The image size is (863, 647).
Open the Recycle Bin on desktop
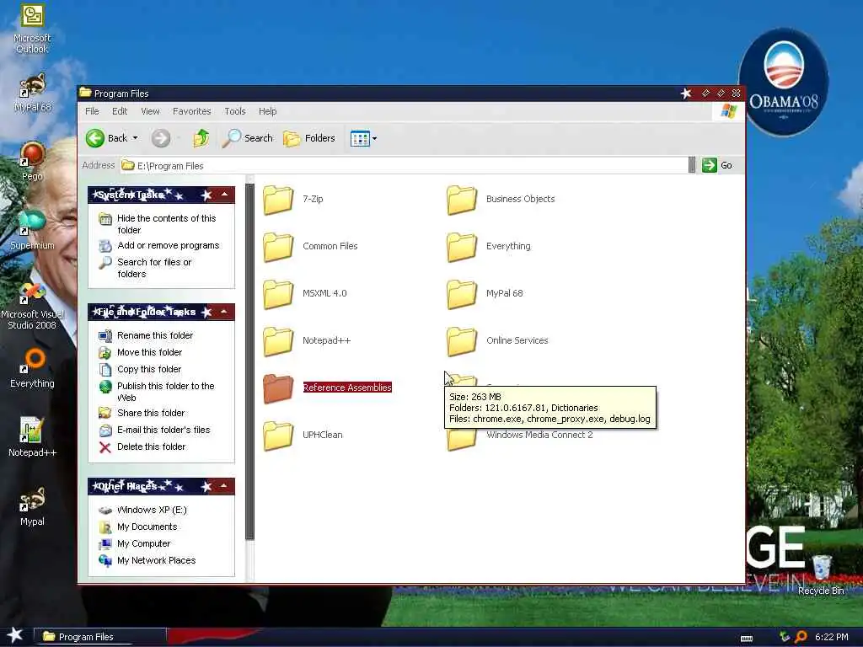821,575
